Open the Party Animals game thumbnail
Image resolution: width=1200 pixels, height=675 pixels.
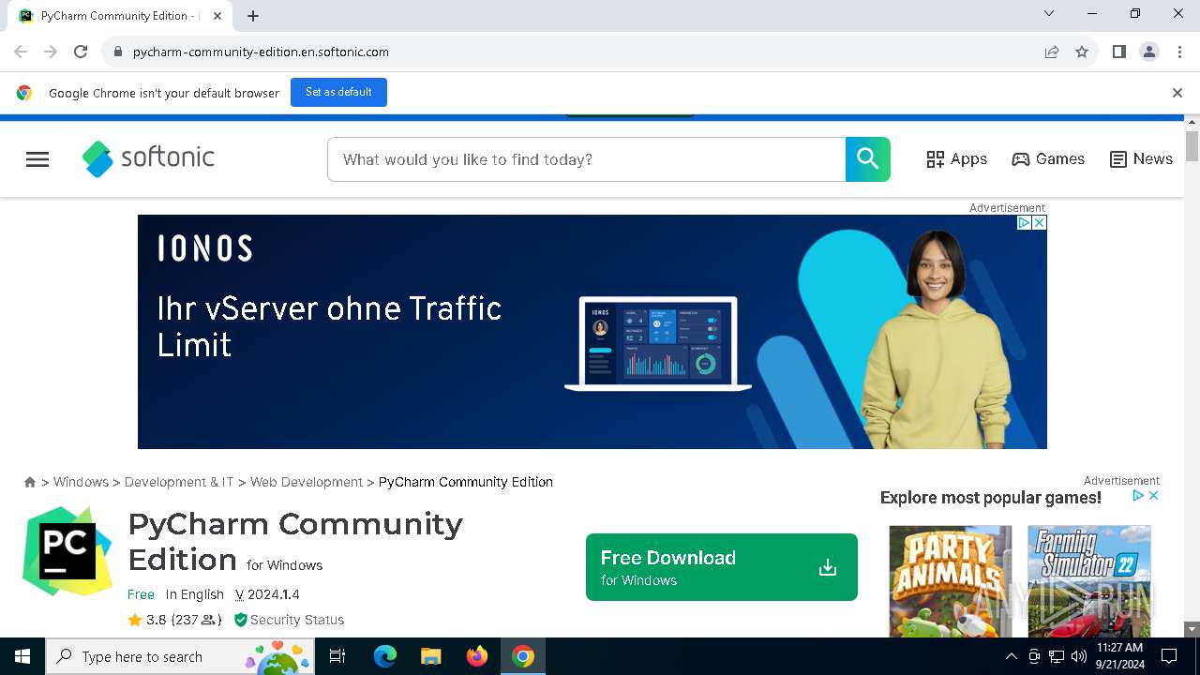pyautogui.click(x=951, y=581)
